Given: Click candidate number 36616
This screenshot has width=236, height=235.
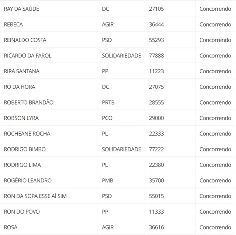Looking at the screenshot, I should 156,228.
